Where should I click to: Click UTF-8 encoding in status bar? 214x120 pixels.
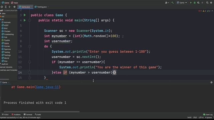tap(201, 117)
